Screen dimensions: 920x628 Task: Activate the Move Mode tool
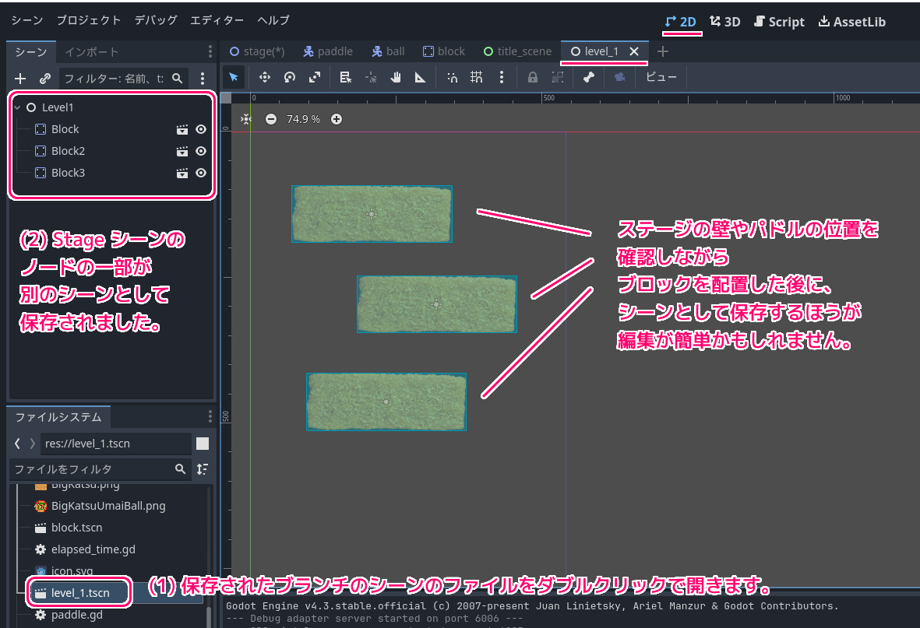coord(265,77)
